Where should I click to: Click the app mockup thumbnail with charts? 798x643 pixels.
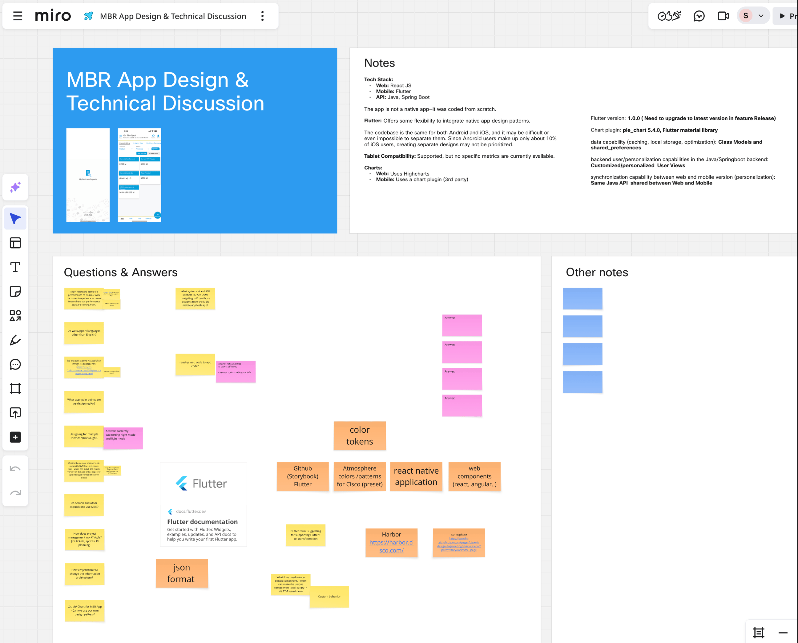click(x=139, y=175)
